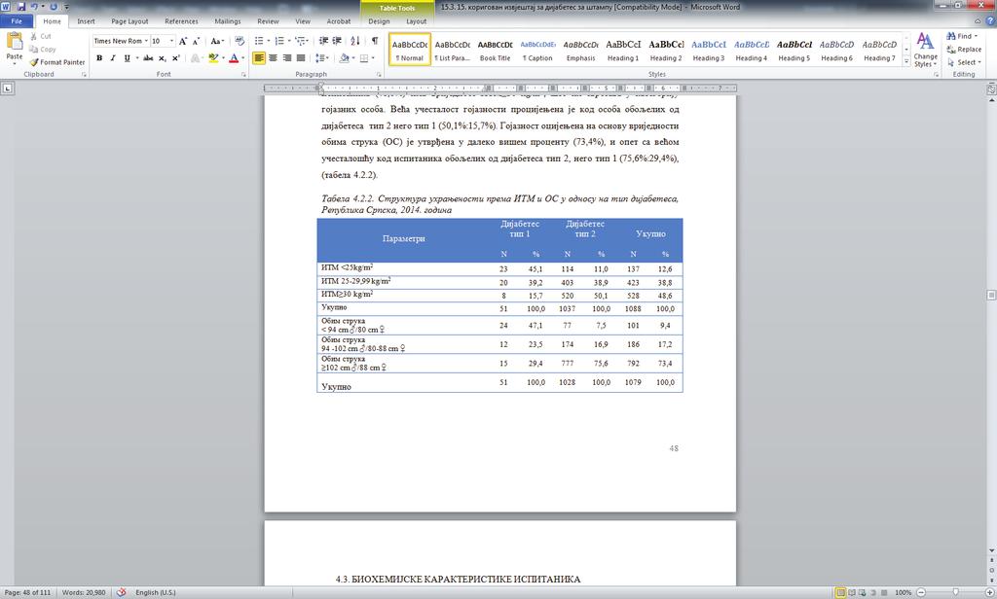Viewport: 997px width, 599px height.
Task: Click the 100% zoom level indicator
Action: point(903,592)
